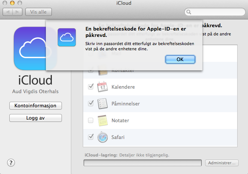Click the Safari compass icon
Screen dimensions: 248x174
(x=103, y=137)
